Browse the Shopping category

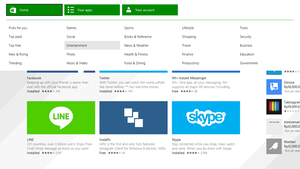[x=189, y=37]
